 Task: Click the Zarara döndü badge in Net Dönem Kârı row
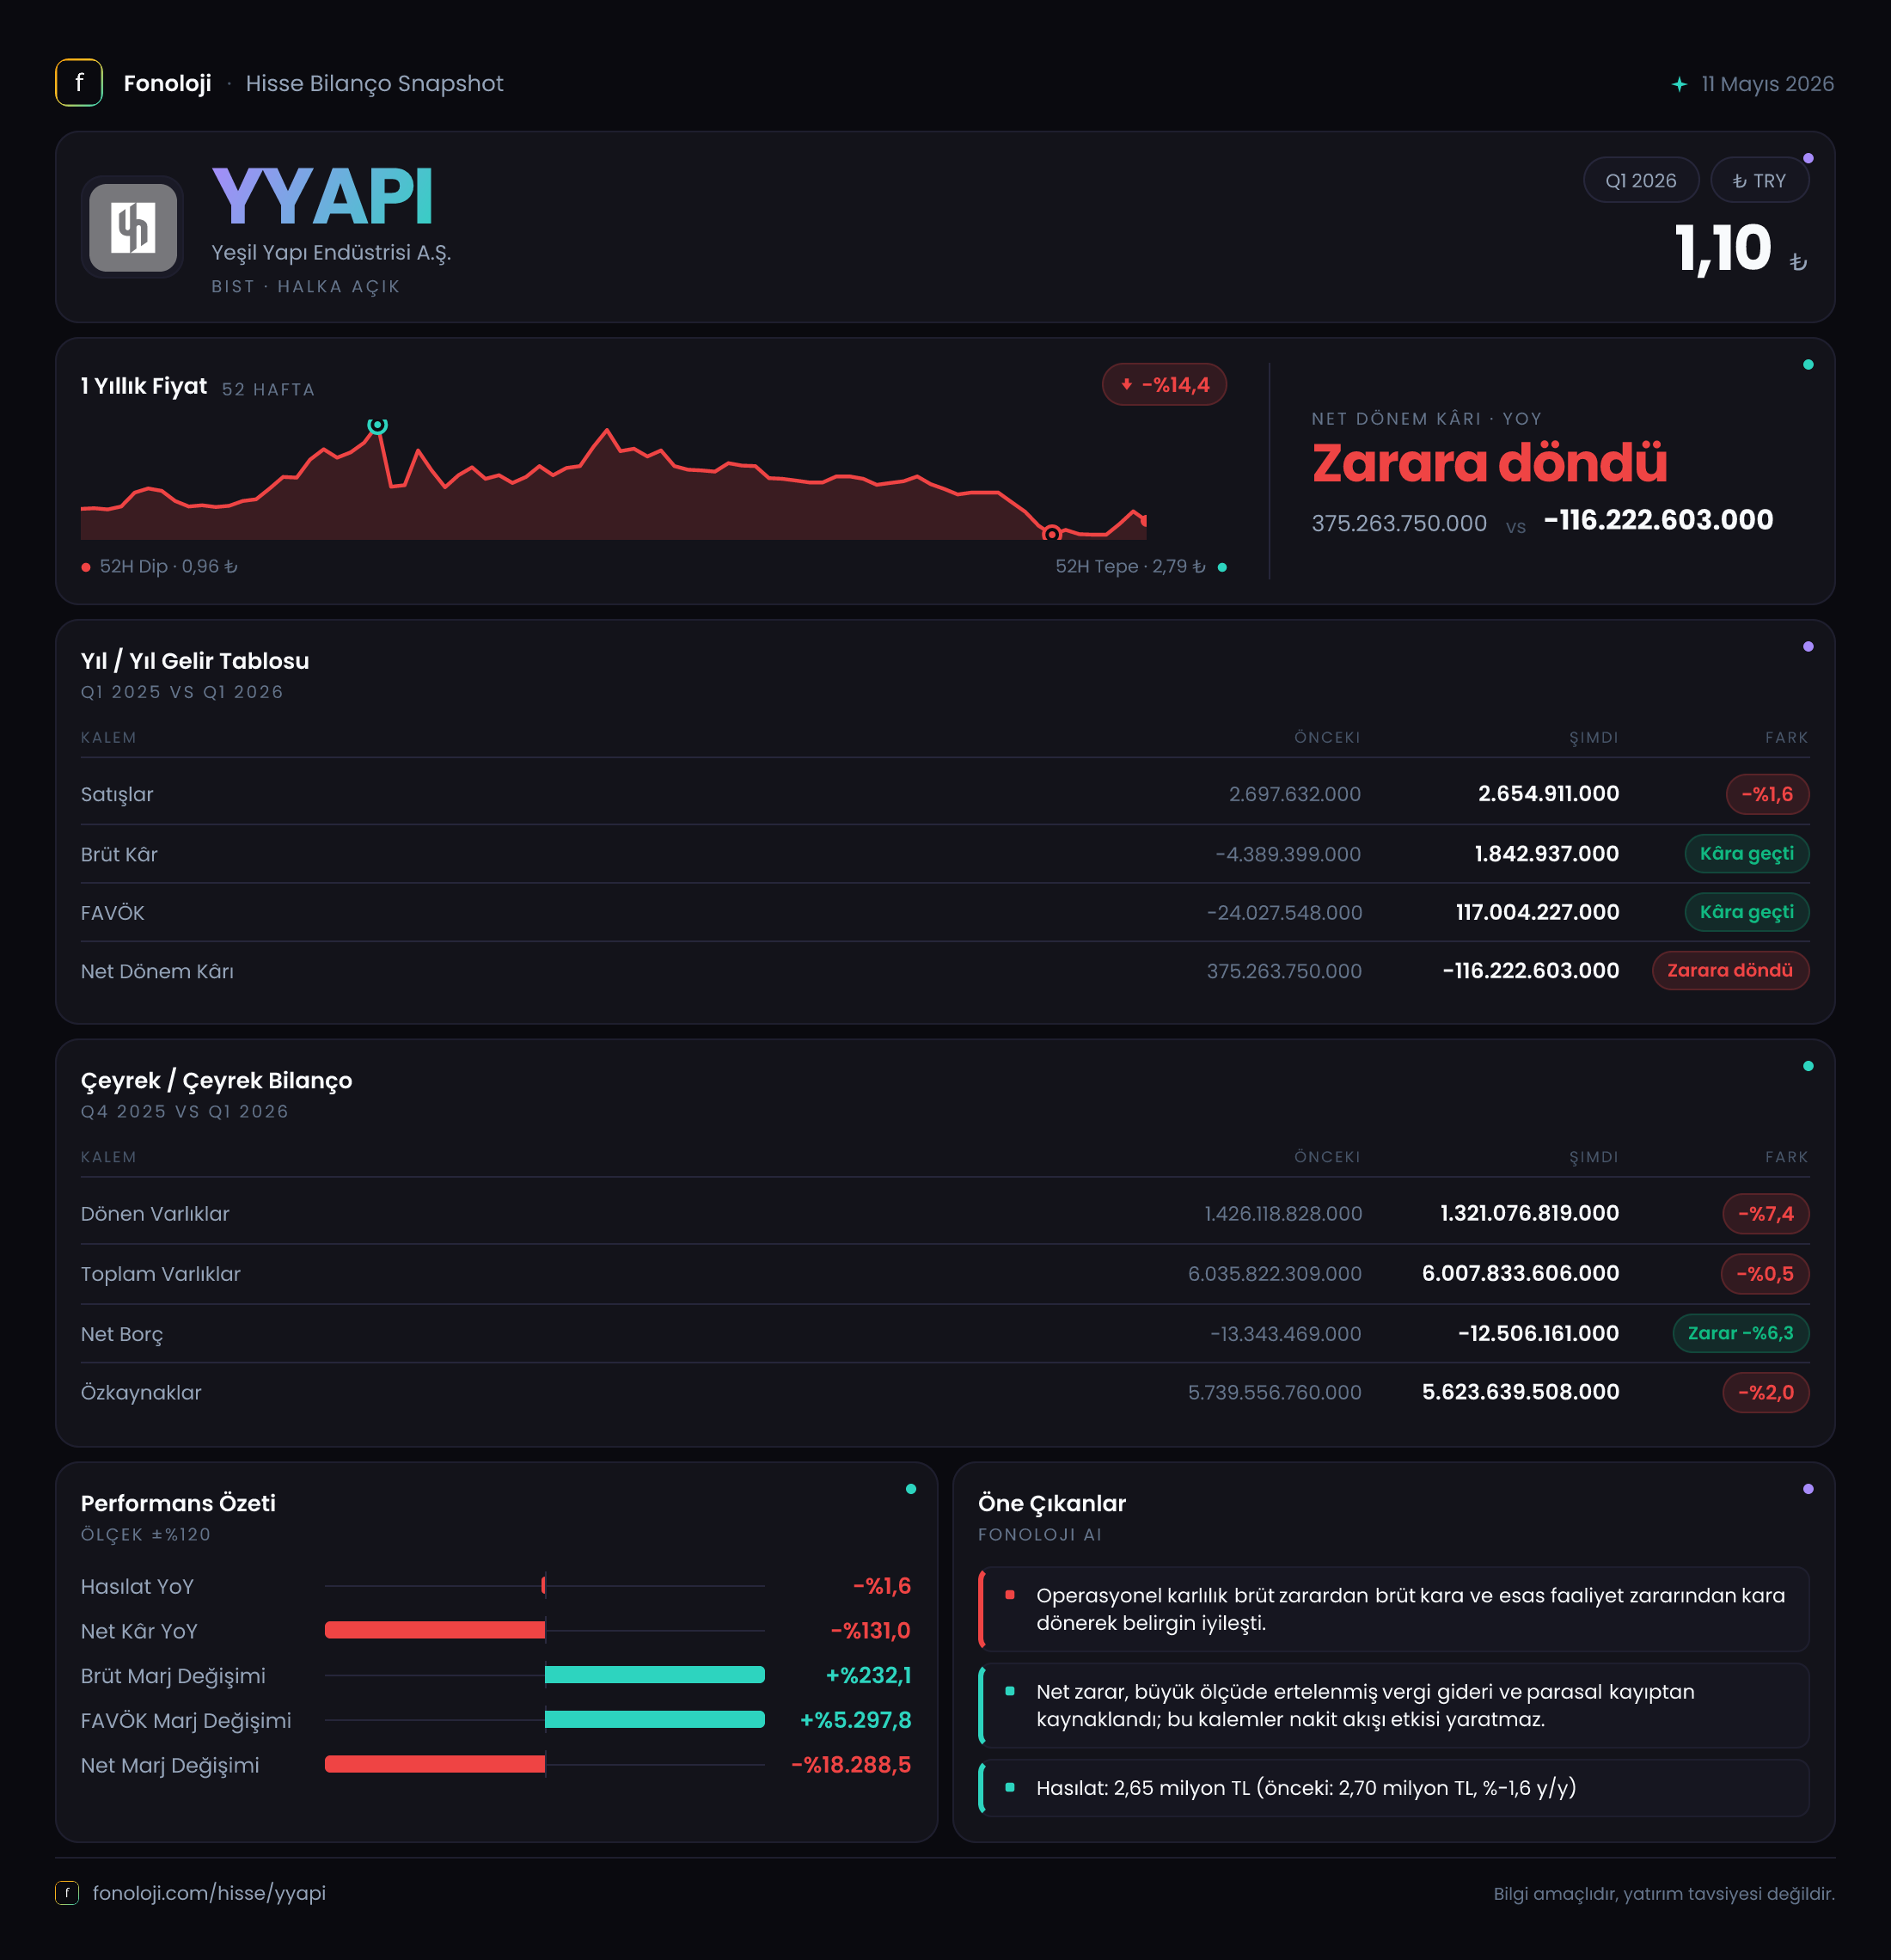click(1730, 970)
